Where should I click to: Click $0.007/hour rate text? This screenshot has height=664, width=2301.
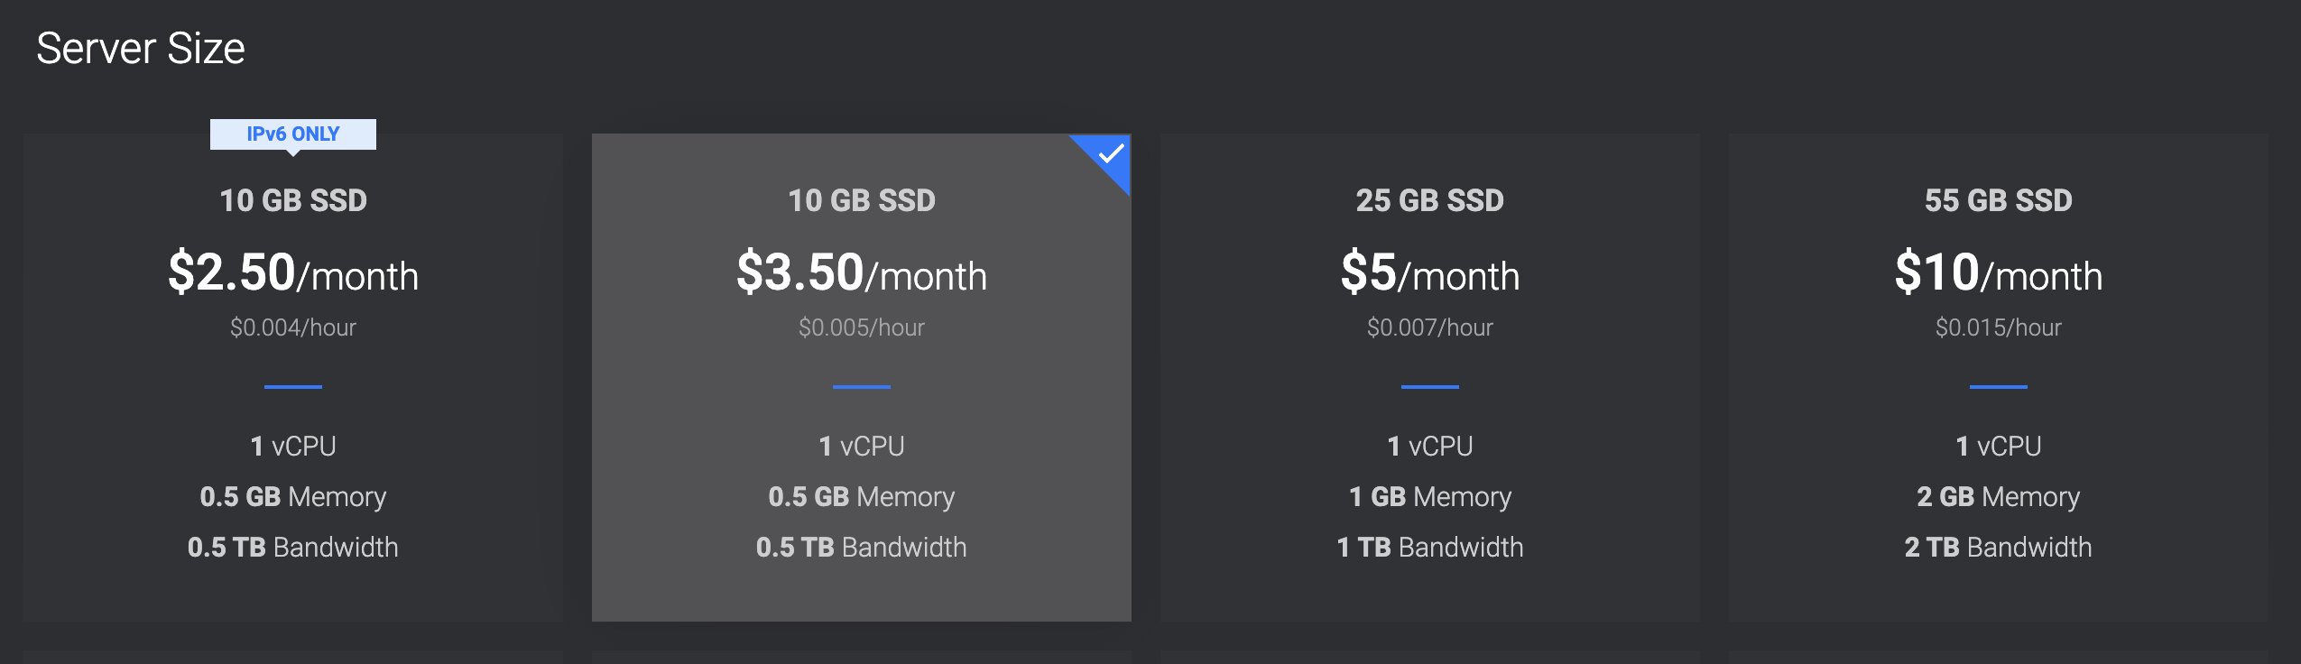[1429, 327]
